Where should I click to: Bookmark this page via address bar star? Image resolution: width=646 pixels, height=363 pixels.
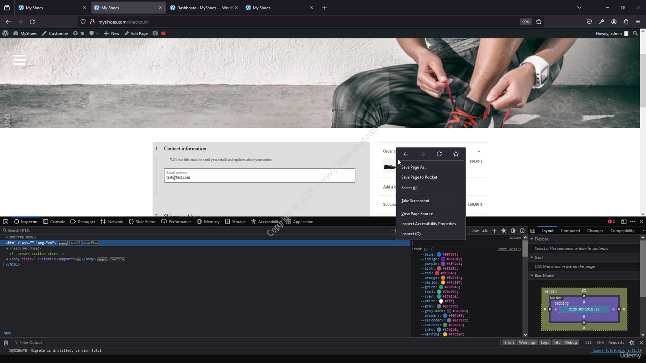[x=539, y=22]
